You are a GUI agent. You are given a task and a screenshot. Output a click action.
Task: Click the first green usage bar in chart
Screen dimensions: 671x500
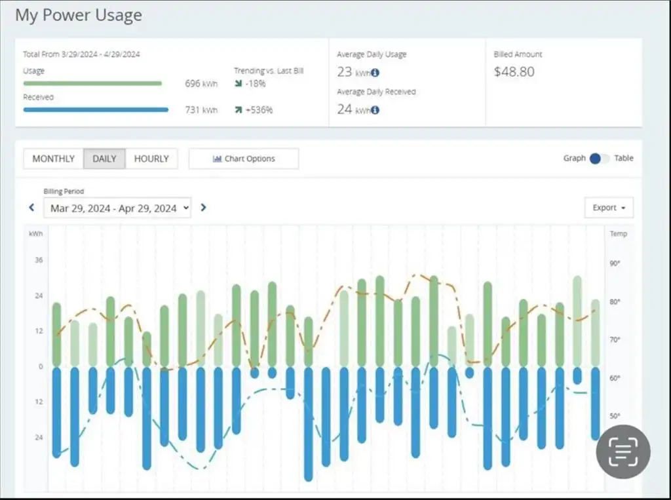56,334
